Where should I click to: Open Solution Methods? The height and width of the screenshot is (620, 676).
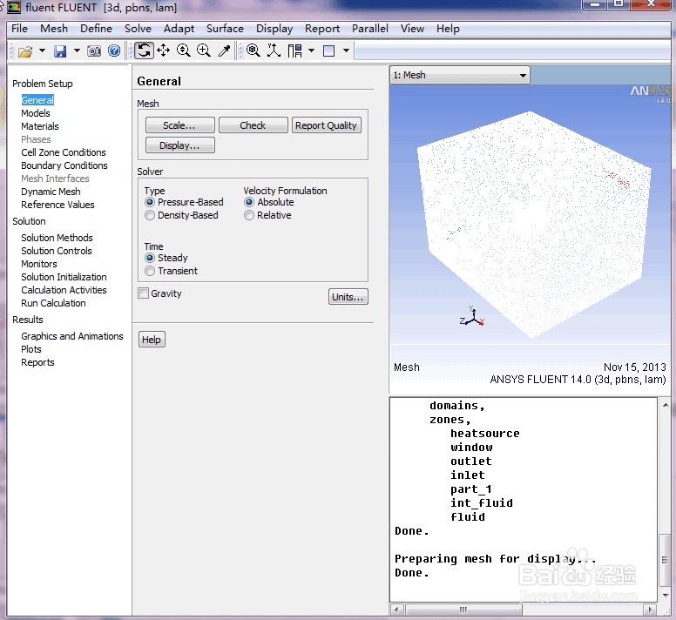(x=57, y=238)
